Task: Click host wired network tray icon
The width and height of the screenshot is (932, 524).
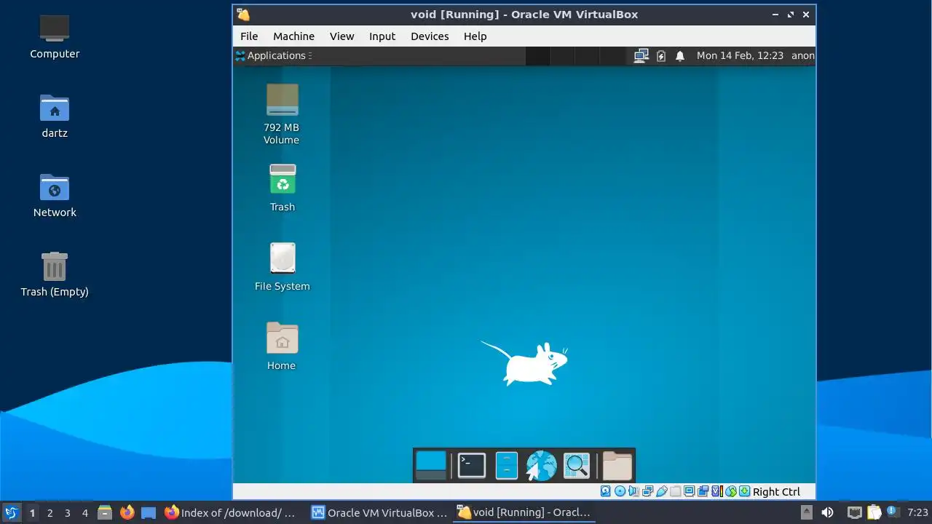Action: pyautogui.click(x=855, y=512)
